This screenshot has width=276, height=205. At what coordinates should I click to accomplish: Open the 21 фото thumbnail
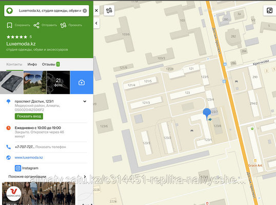pyautogui.click(x=58, y=83)
